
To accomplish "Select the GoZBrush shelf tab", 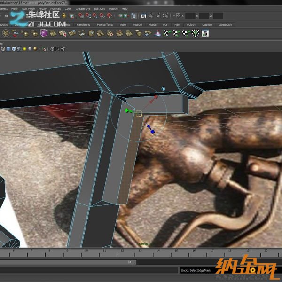I will [x=225, y=24].
